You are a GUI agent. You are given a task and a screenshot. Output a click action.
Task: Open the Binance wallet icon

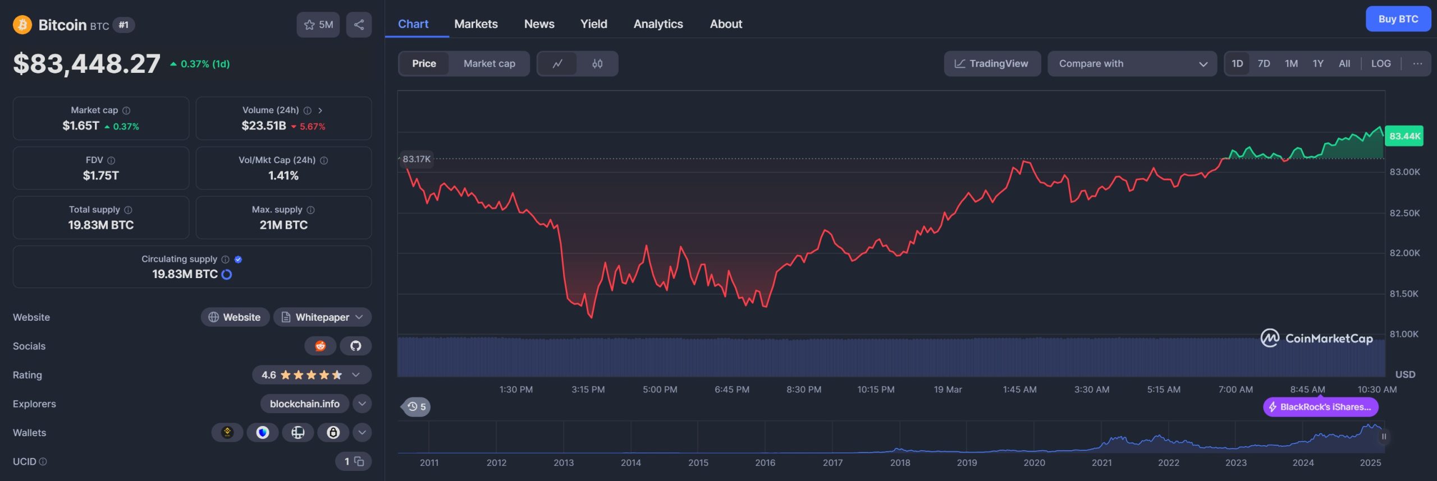tap(227, 432)
